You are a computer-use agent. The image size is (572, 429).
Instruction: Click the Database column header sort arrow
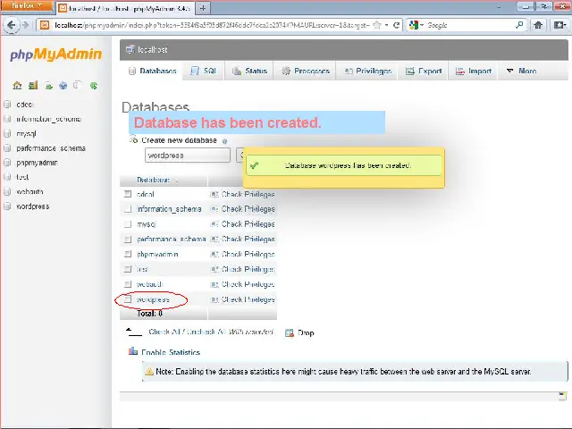coord(177,181)
